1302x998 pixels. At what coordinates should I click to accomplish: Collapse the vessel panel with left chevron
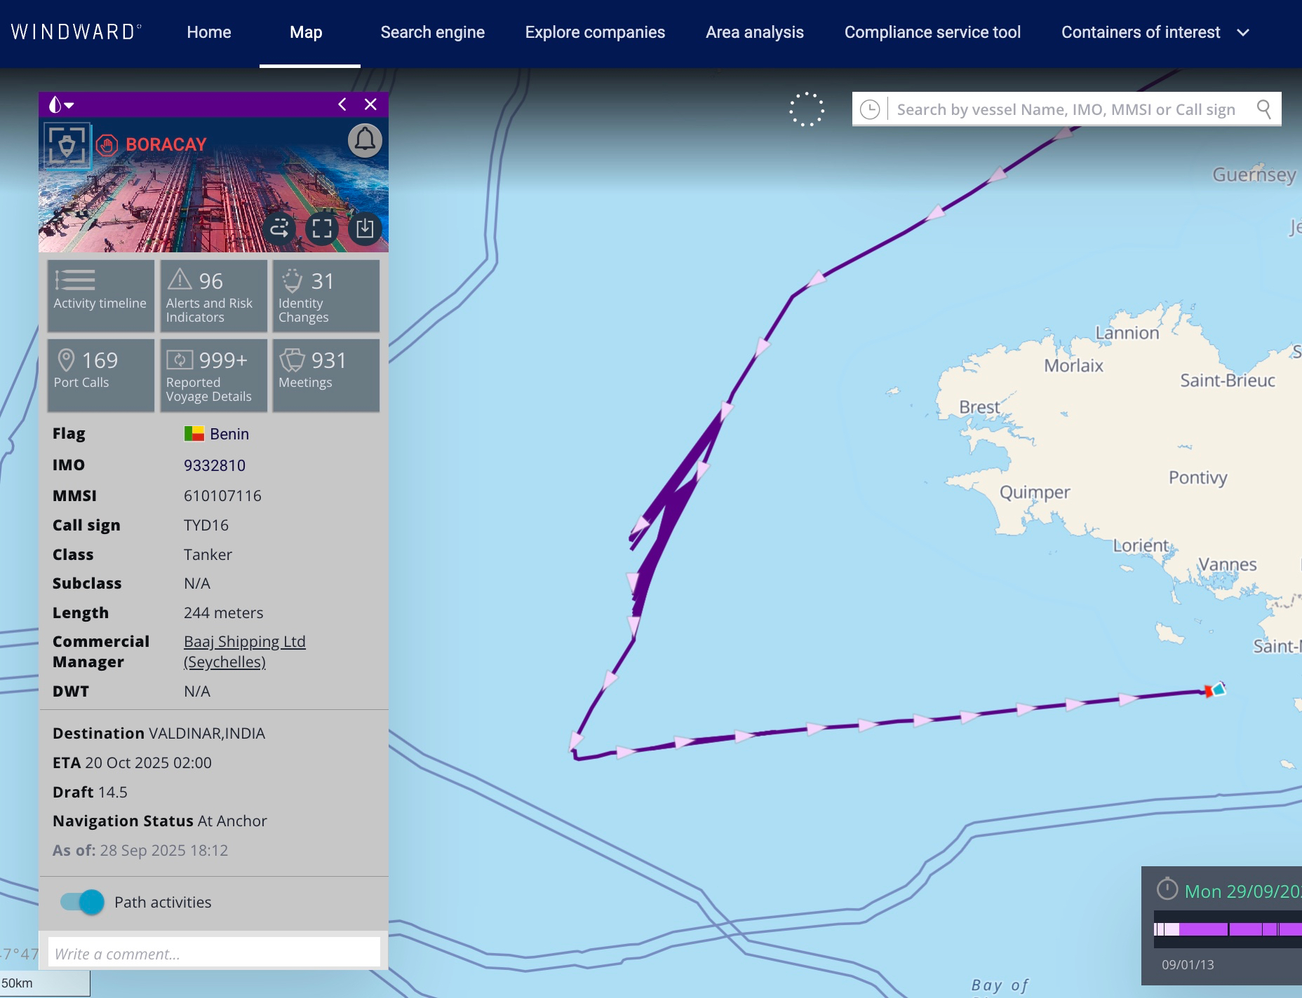coord(342,104)
